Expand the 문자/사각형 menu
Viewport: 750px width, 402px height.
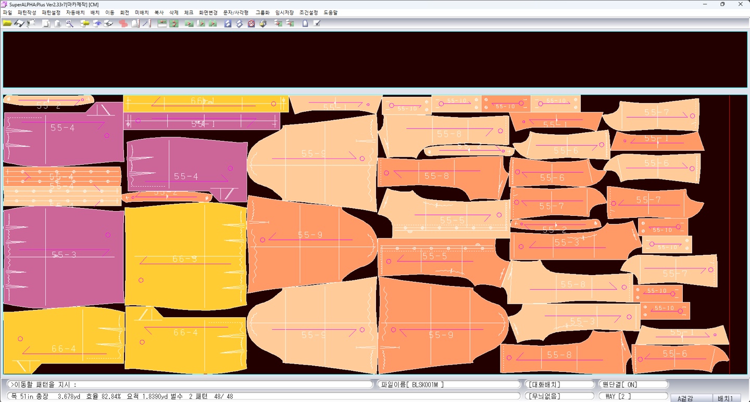[x=236, y=12]
